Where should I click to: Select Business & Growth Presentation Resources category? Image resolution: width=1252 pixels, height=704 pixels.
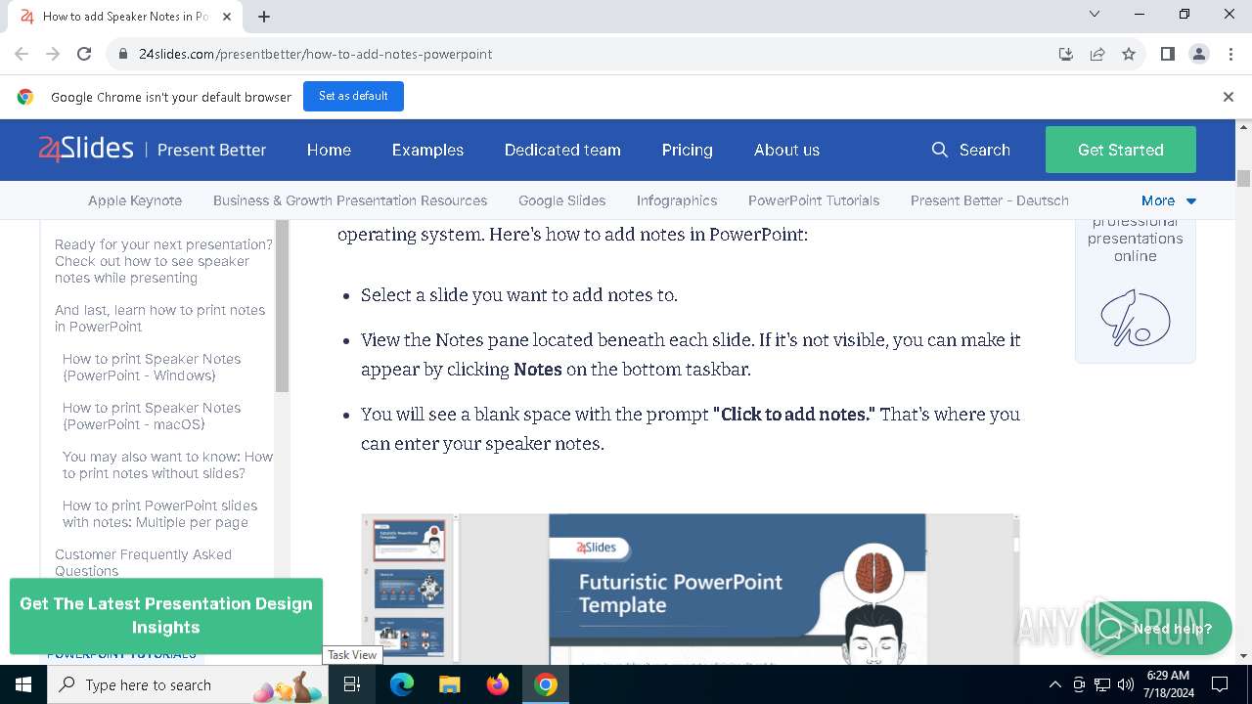pos(350,200)
